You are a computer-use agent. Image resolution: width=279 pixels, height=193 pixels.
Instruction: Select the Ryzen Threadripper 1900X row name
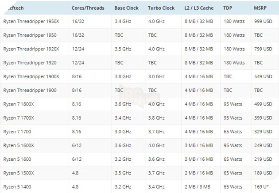(x=31, y=77)
